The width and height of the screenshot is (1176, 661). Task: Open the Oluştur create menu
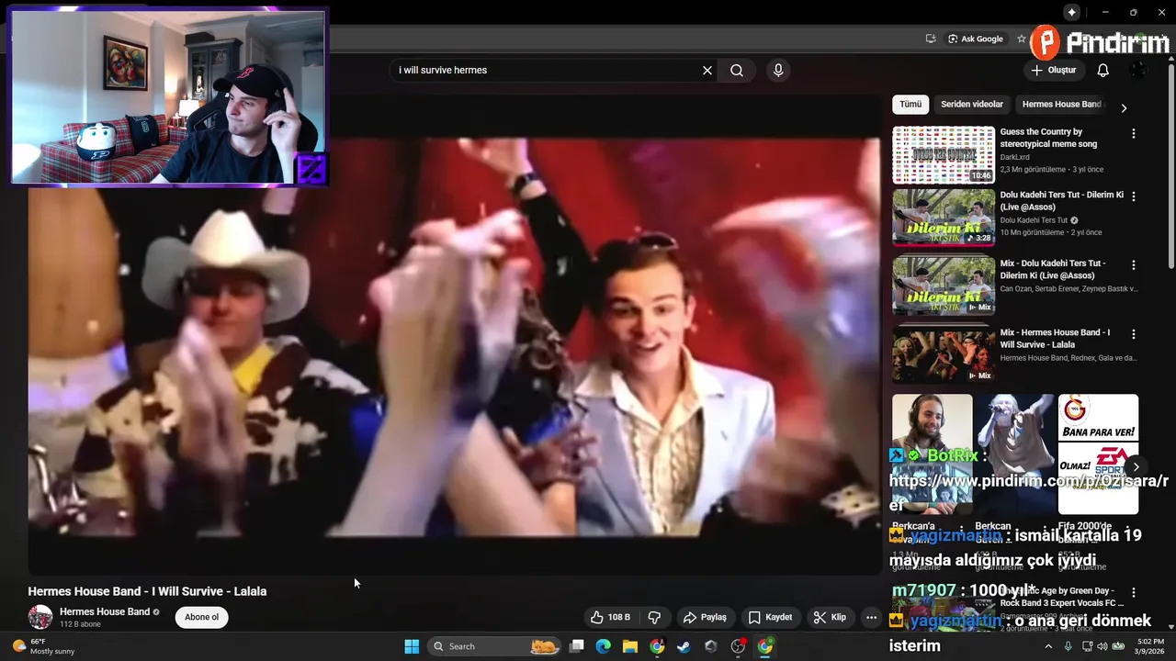pyautogui.click(x=1054, y=70)
